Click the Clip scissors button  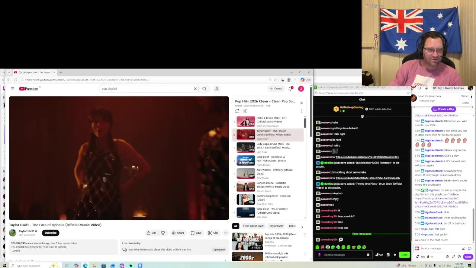(x=213, y=233)
